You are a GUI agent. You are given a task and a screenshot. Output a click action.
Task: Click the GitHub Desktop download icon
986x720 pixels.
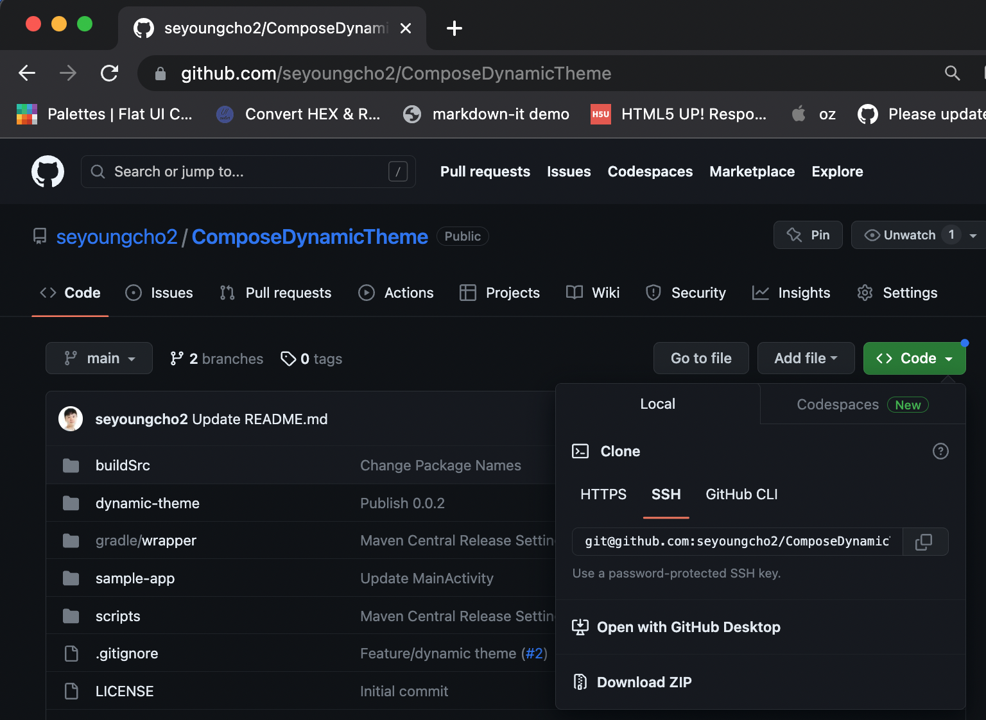click(x=580, y=627)
